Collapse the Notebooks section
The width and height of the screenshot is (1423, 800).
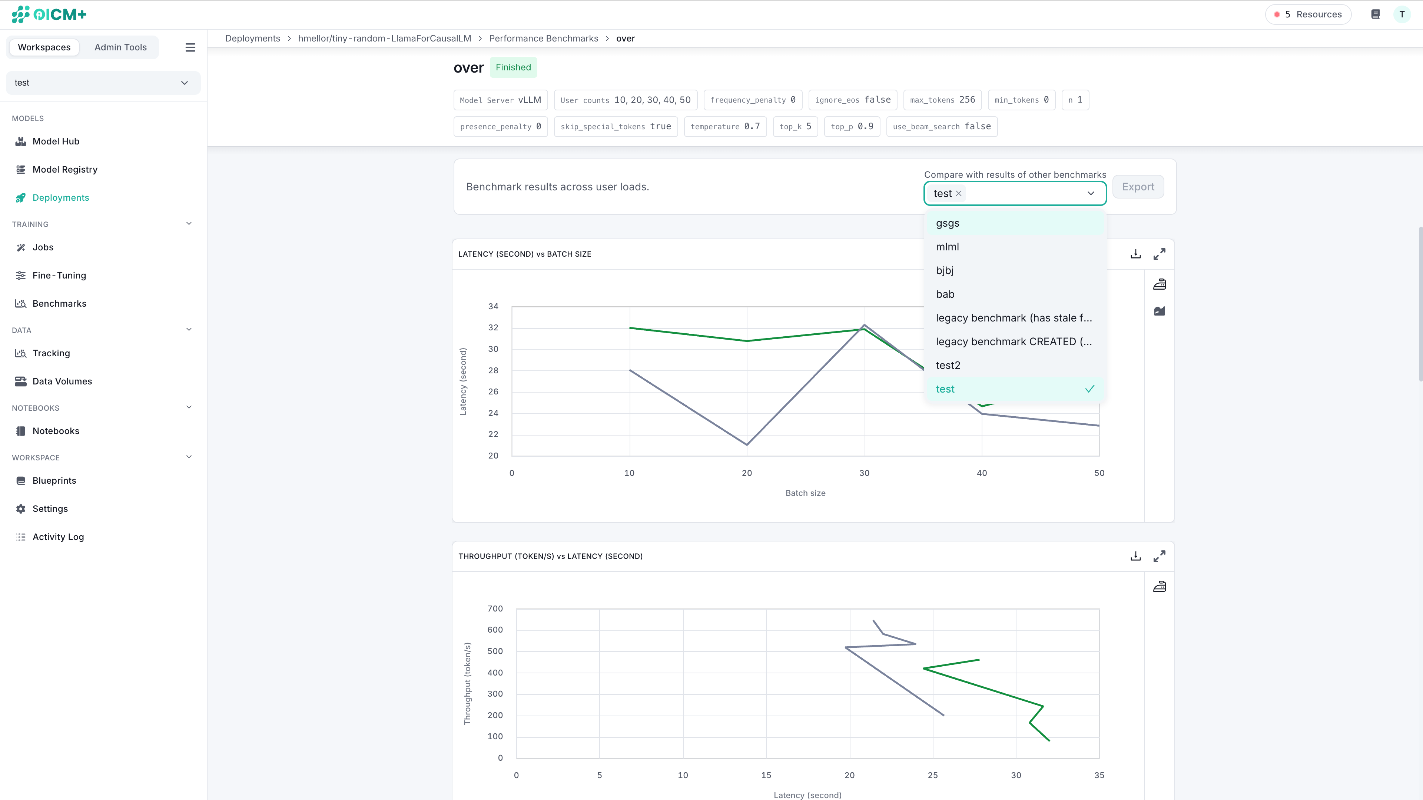click(189, 407)
